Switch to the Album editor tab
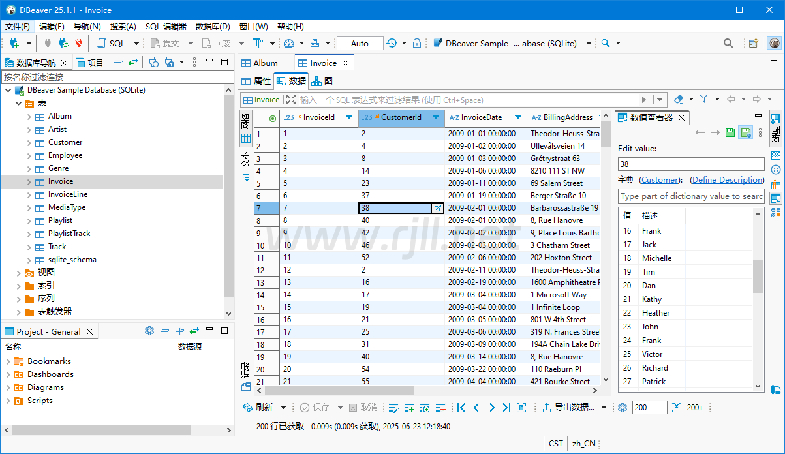 pos(265,63)
